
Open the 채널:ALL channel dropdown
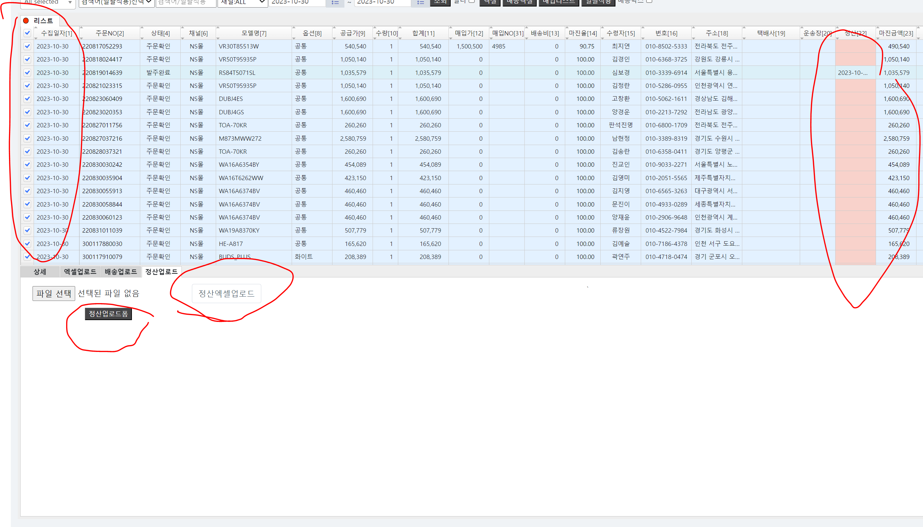[242, 3]
